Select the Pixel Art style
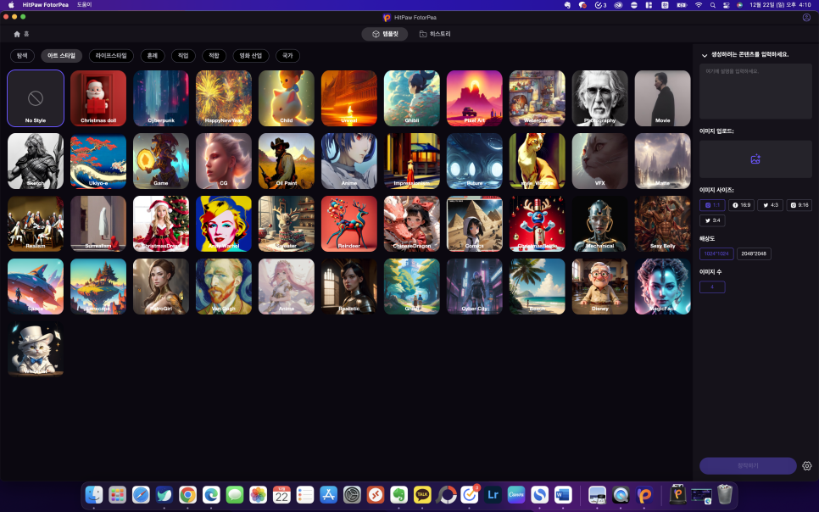 474,98
